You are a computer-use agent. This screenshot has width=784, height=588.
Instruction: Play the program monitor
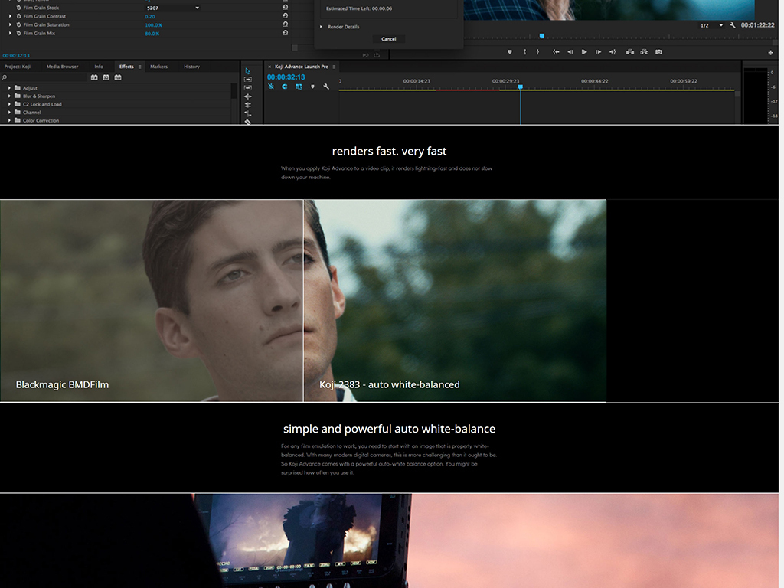(x=584, y=52)
